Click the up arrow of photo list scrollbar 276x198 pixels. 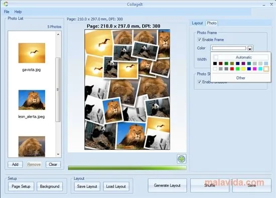click(x=58, y=35)
